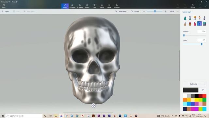Viewport: 209px width, 118px height.
Task: Select the Pencil brush
Action: pos(185,24)
